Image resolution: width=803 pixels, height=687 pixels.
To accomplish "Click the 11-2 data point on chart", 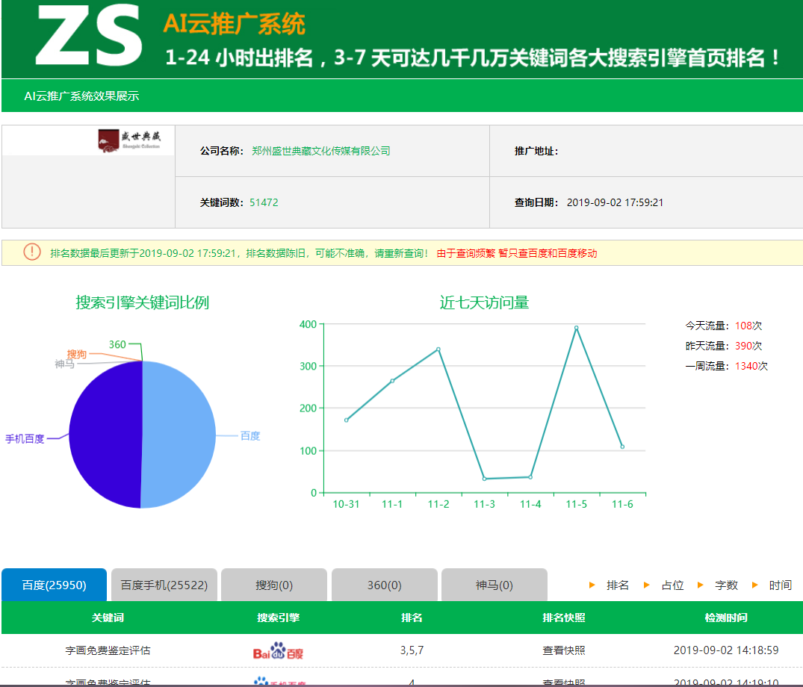I will click(438, 349).
